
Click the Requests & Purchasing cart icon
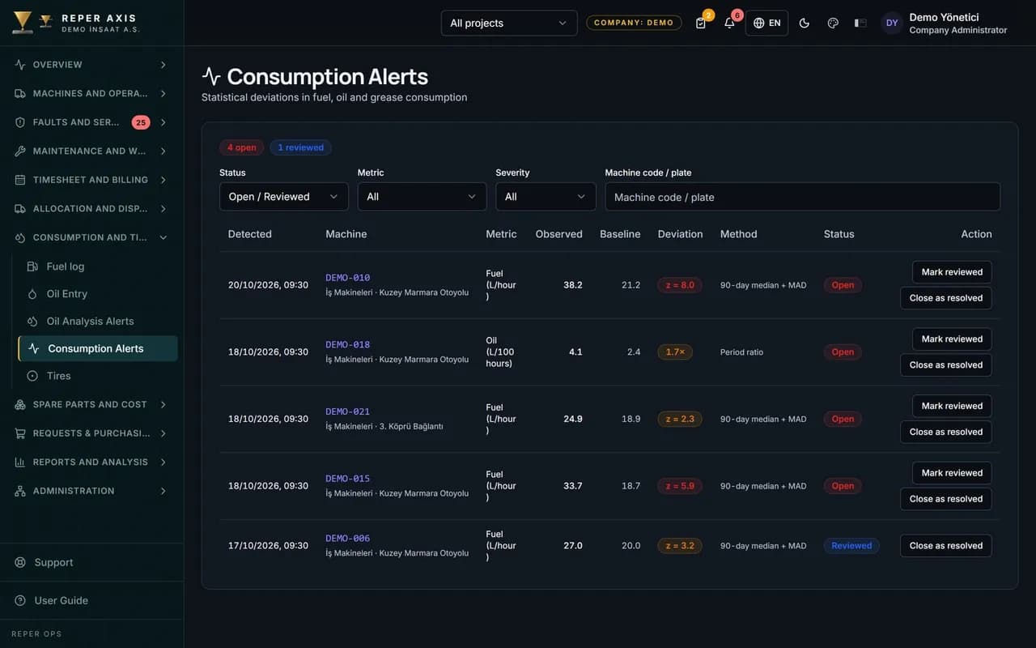pyautogui.click(x=20, y=433)
